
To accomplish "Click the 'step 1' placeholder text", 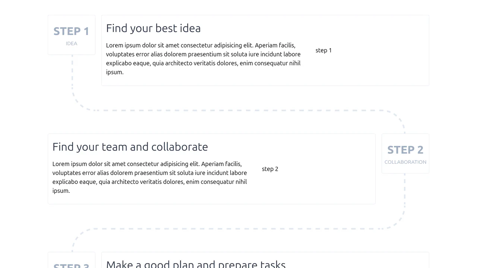I will [323, 50].
